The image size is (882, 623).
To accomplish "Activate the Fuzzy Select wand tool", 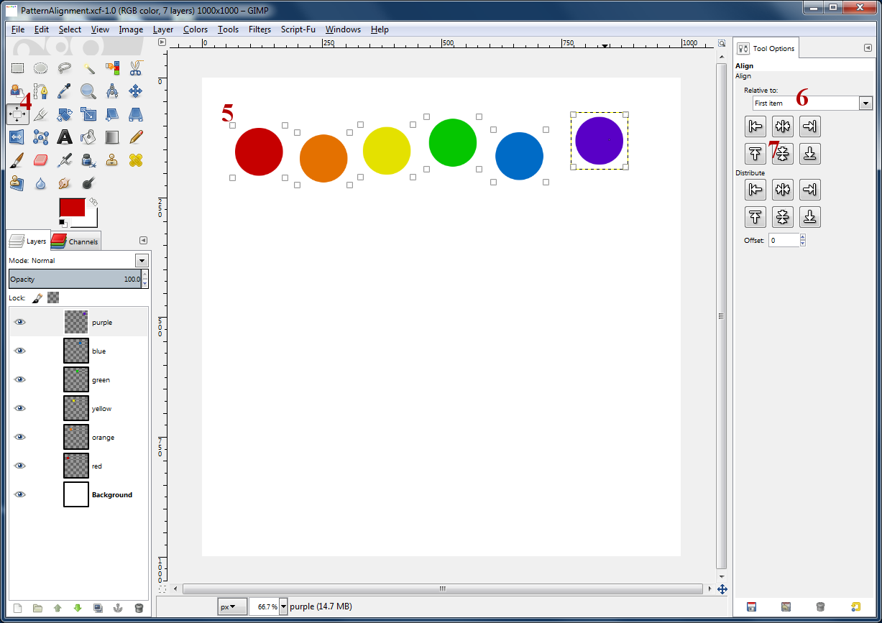I will pos(88,68).
